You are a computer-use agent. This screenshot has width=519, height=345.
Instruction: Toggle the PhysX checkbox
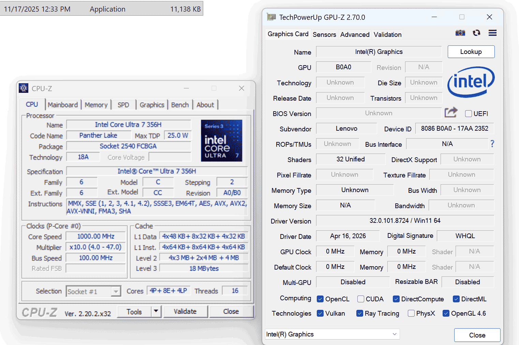pos(411,313)
